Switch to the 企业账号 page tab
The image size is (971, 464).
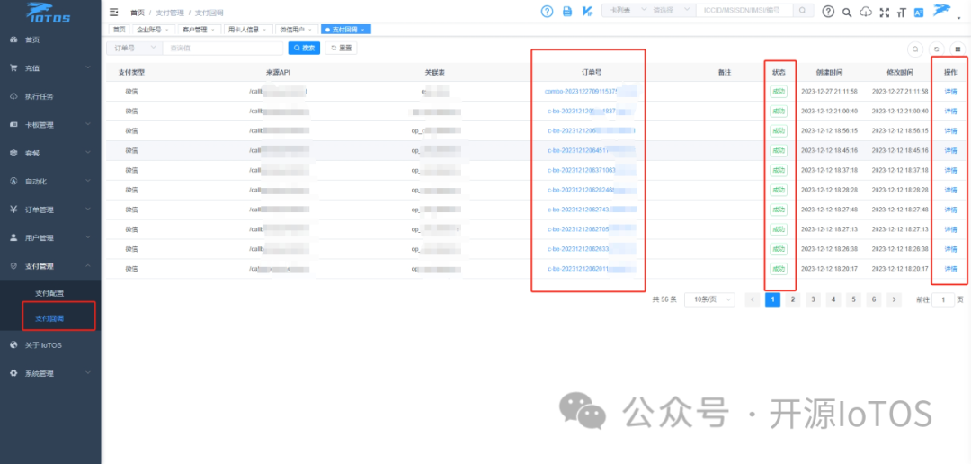152,29
